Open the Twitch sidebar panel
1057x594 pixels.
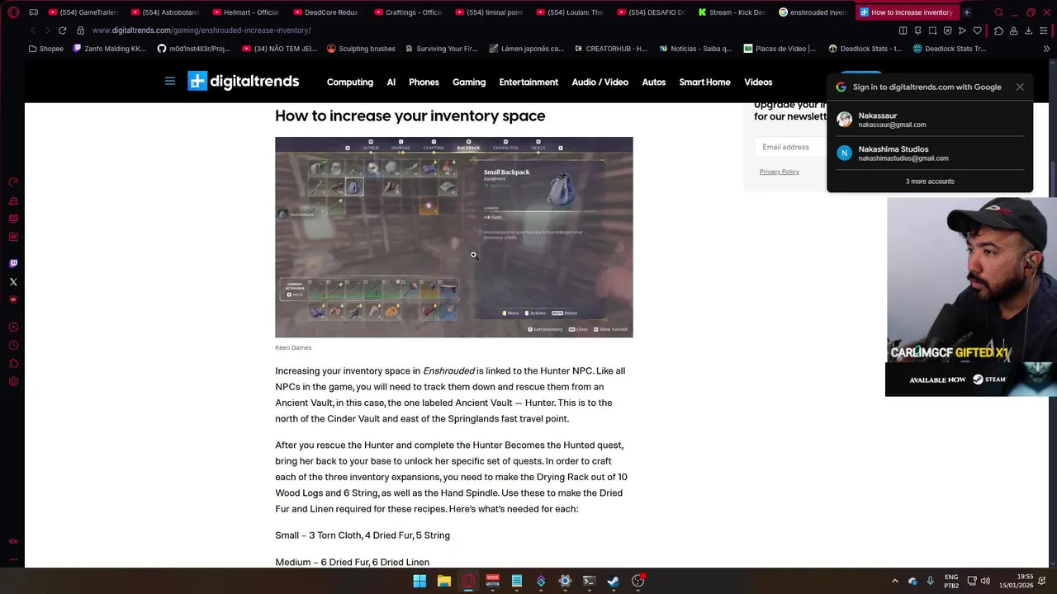pos(13,263)
